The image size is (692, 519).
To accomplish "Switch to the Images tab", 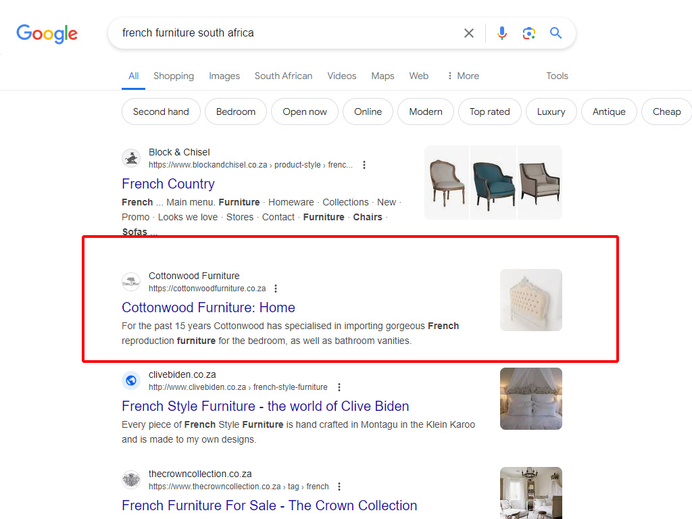I will click(224, 76).
